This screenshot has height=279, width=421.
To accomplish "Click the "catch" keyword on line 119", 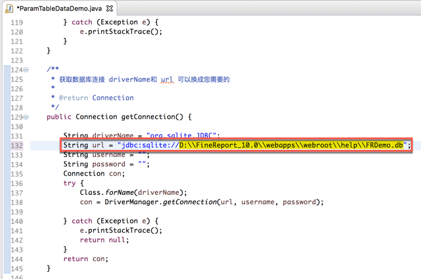I will click(82, 23).
